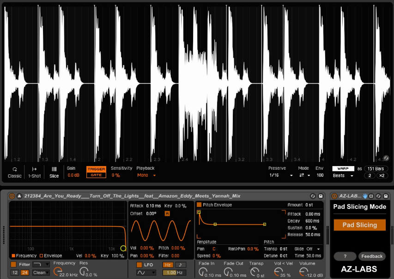Click the Feedback button
The width and height of the screenshot is (394, 279).
tap(372, 256)
